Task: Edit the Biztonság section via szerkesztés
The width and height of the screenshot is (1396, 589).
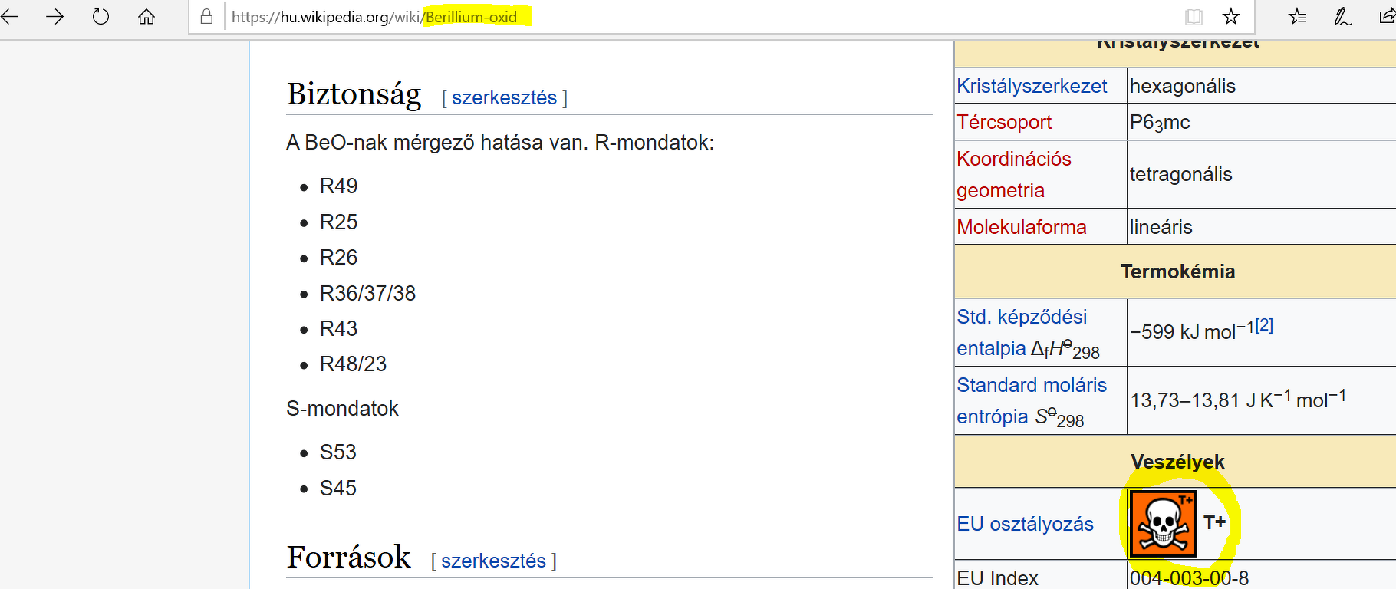Action: (x=504, y=98)
